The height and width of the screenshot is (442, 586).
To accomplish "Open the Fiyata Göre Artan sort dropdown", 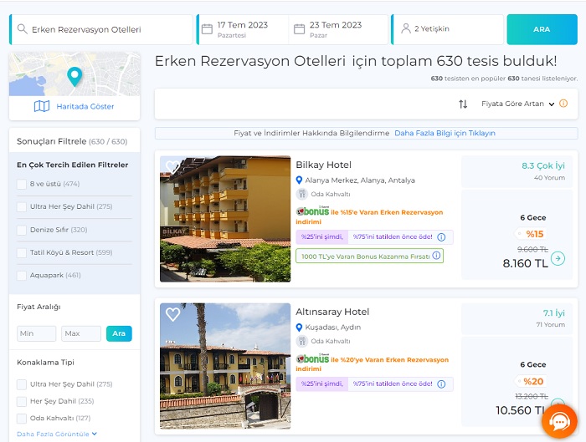I will [x=517, y=104].
